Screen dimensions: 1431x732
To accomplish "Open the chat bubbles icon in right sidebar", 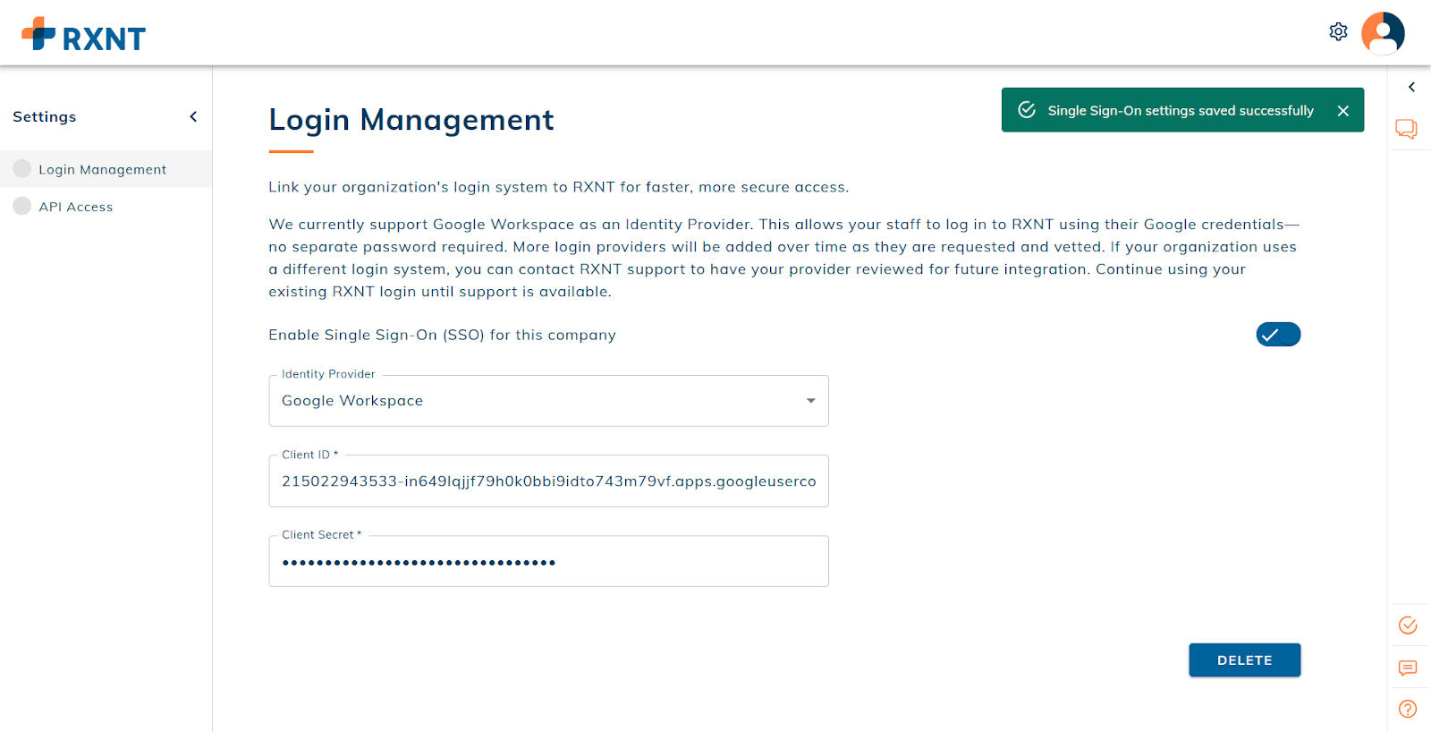I will [x=1407, y=129].
